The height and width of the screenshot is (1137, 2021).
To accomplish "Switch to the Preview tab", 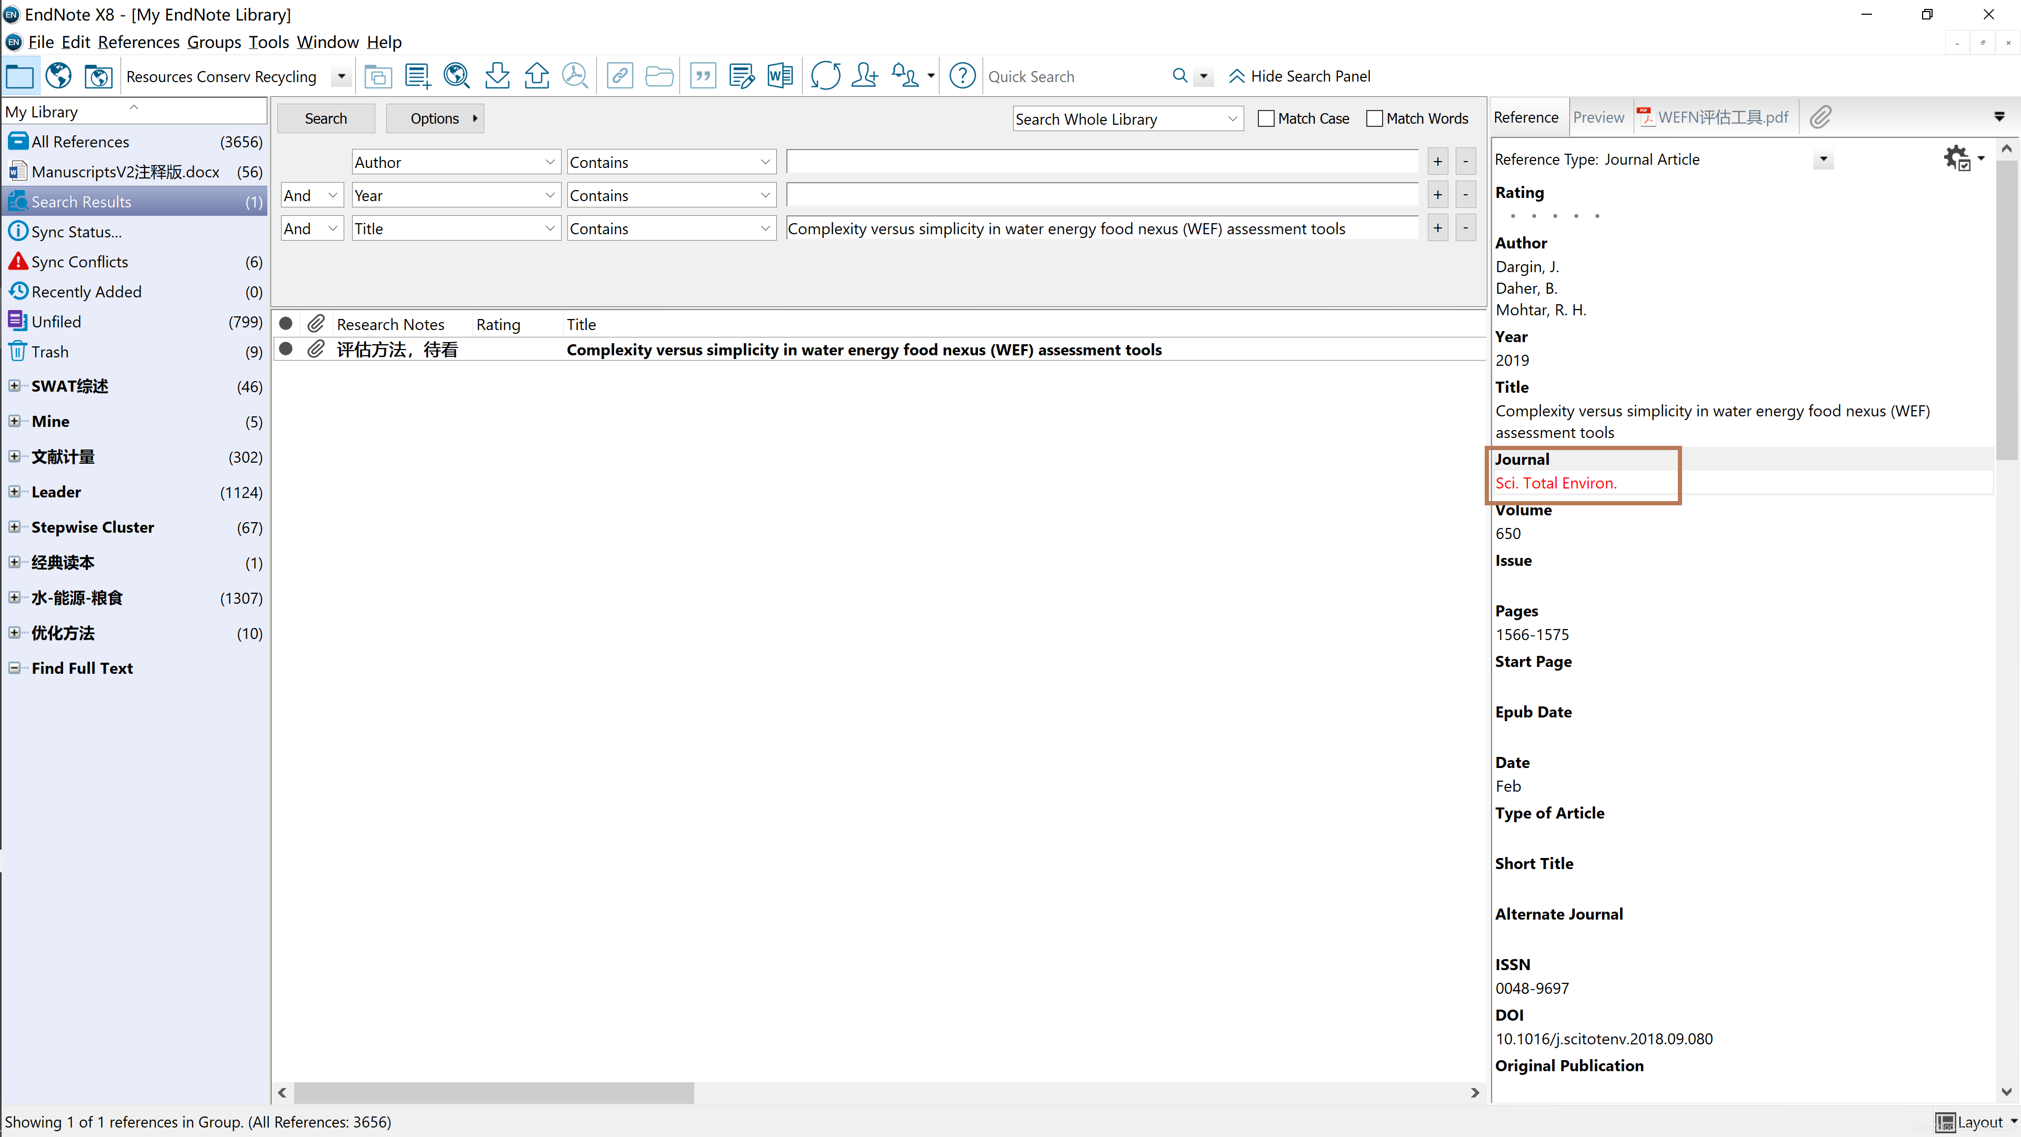I will point(1598,118).
